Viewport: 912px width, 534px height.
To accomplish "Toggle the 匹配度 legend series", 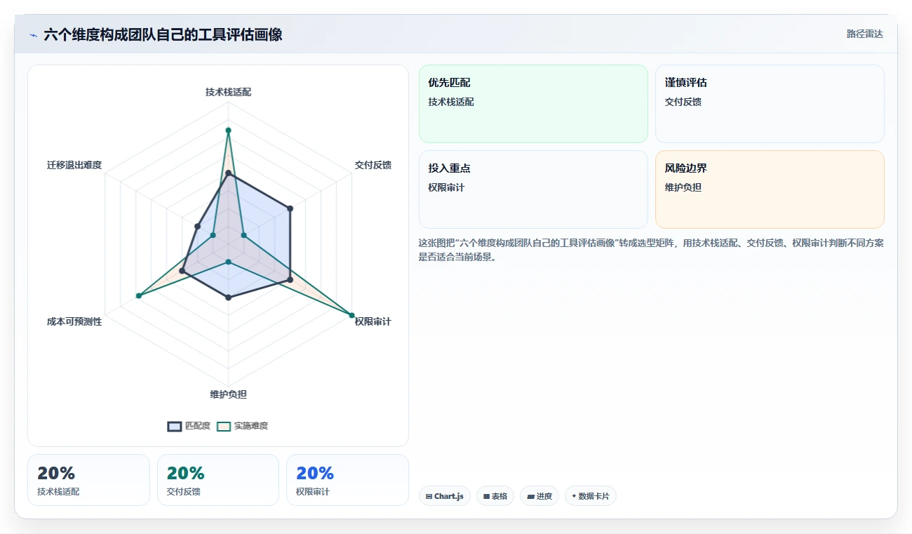I will coord(189,426).
